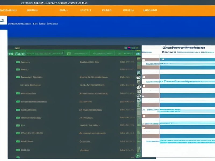This screenshot has height=161, width=215.
Task: Click the first green folder icon in the list
Action: 18,62
